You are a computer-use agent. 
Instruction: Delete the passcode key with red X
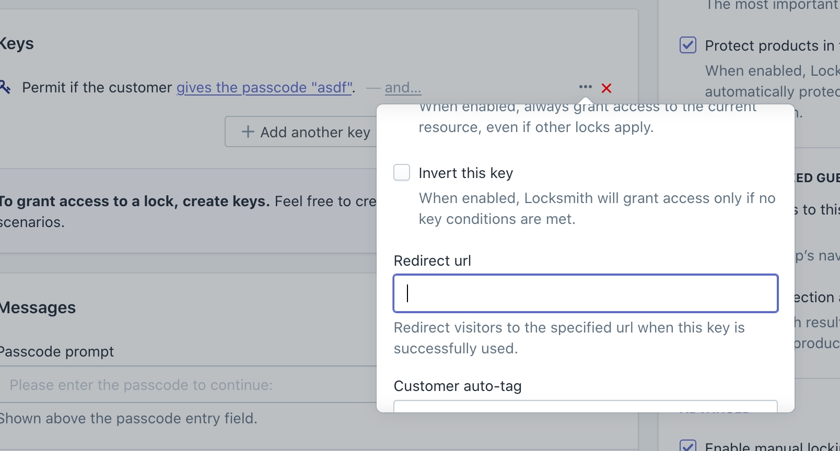(x=606, y=88)
